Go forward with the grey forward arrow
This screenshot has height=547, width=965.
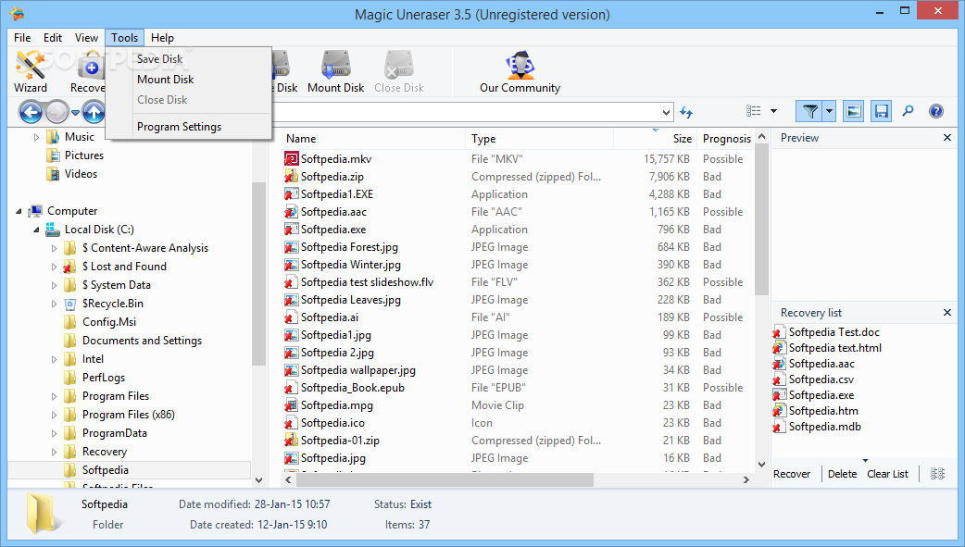57,113
